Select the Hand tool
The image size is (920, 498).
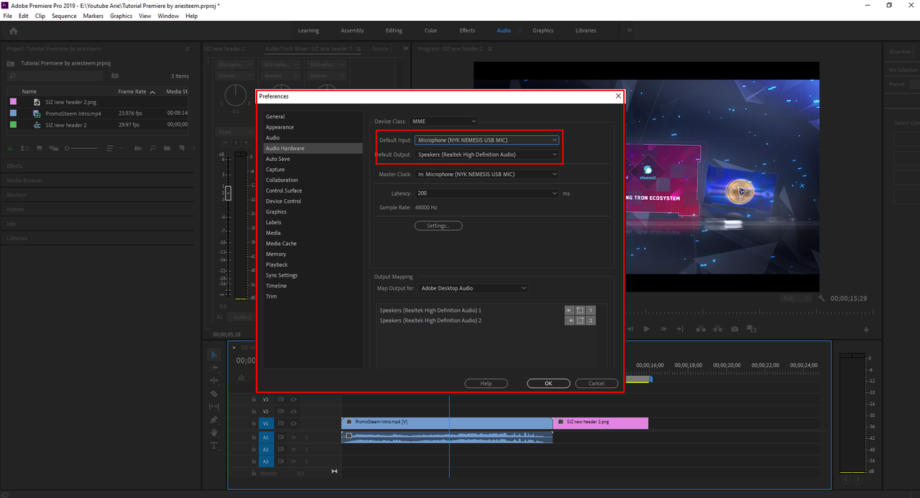214,433
